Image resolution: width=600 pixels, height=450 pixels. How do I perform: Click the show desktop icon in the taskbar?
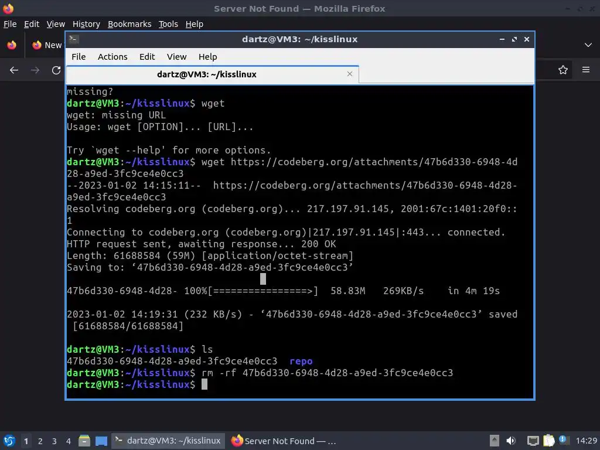point(101,441)
